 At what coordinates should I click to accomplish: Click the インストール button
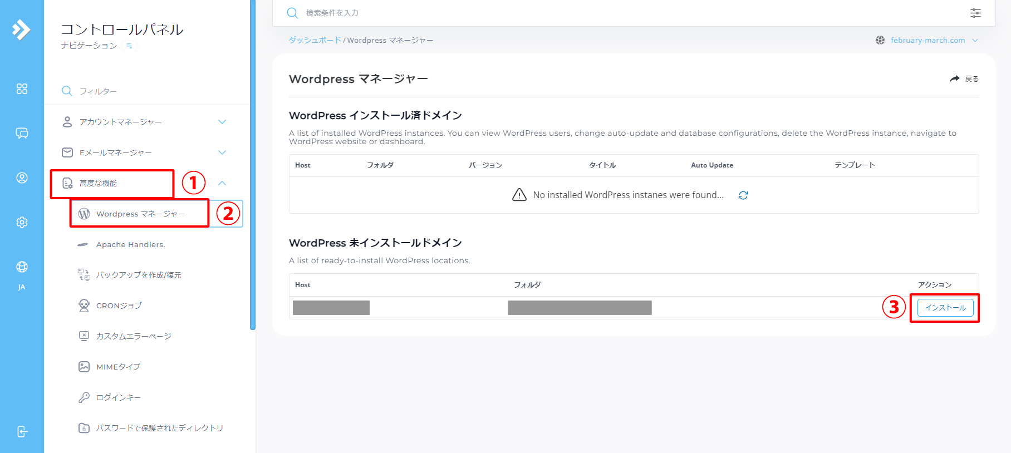tap(945, 308)
